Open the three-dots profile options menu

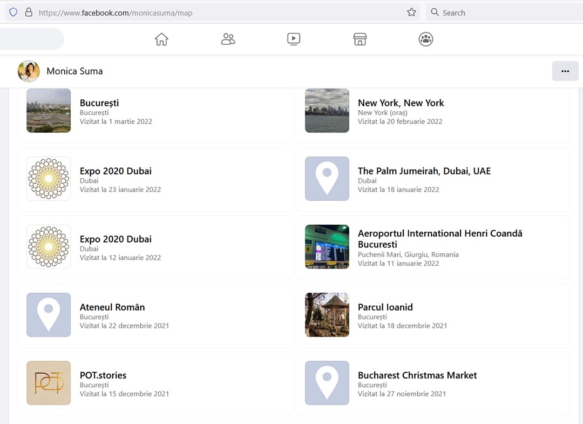[x=565, y=71]
